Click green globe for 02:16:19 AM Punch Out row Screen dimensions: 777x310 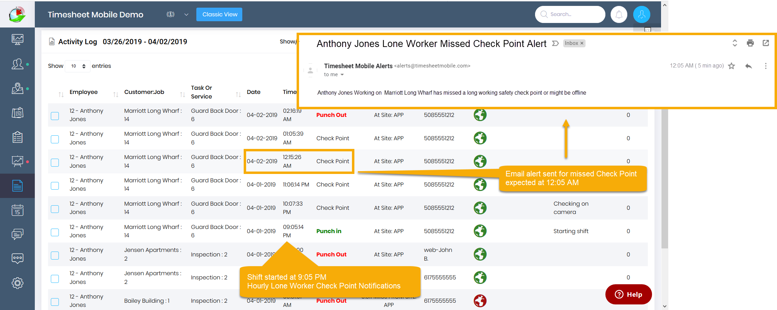[x=480, y=115]
